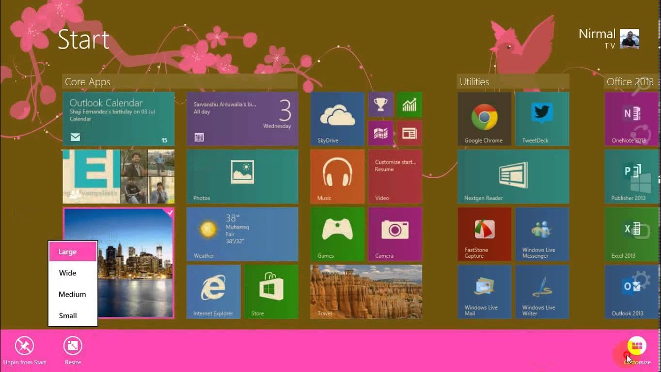
Task: Rename the Core Apps group header
Action: [x=180, y=82]
